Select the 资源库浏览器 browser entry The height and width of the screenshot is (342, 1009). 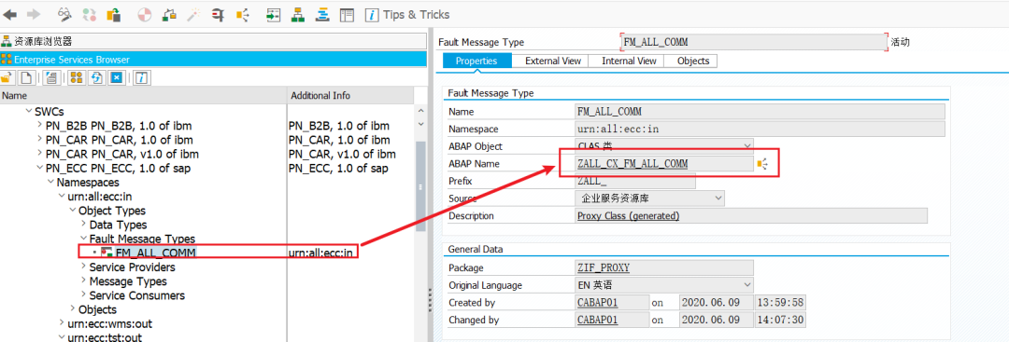[213, 41]
